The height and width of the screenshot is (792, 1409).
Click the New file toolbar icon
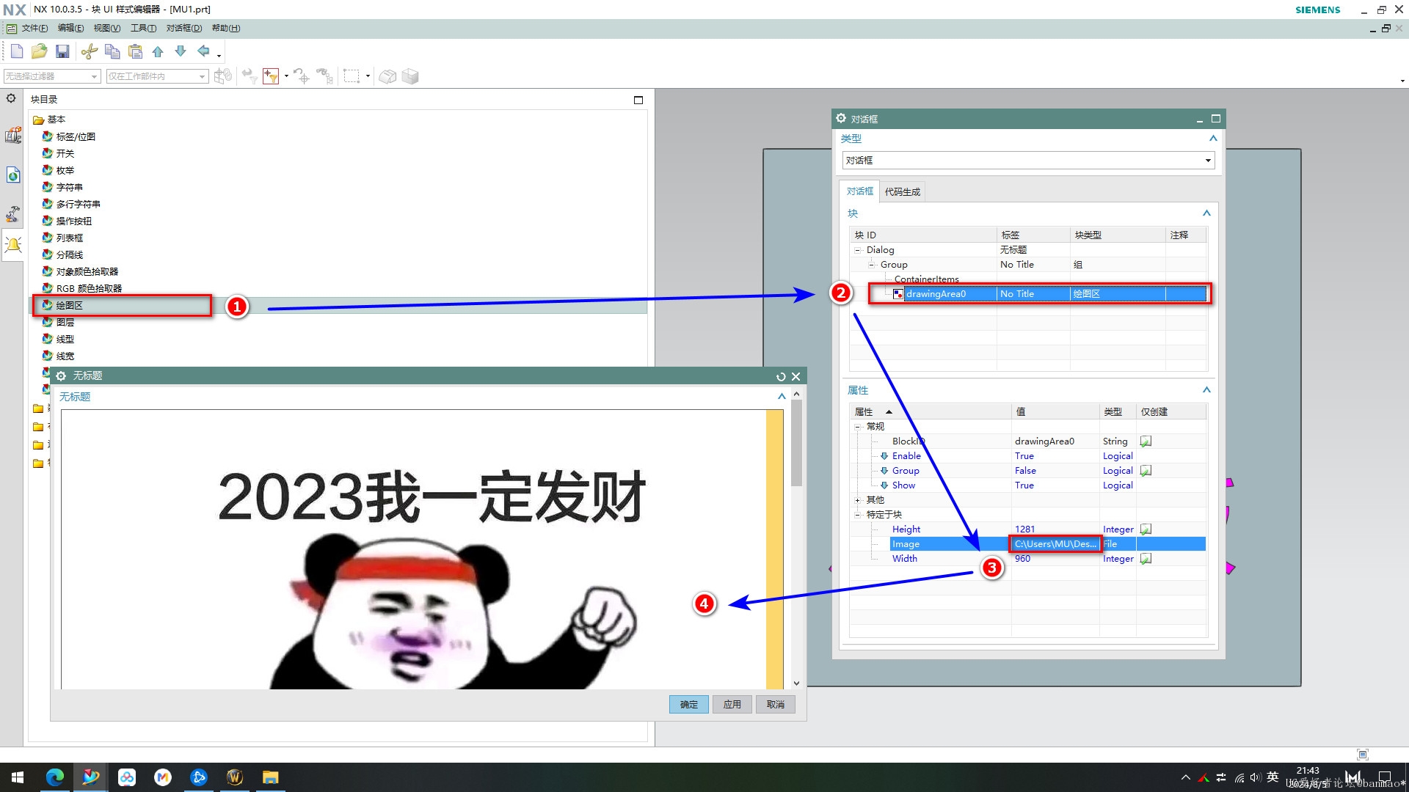pos(17,51)
